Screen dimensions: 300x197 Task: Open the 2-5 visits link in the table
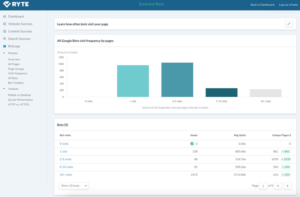[x=65, y=159]
